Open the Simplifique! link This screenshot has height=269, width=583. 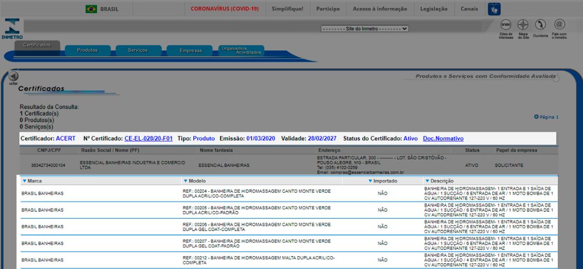click(x=287, y=9)
